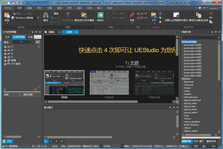The image size is (223, 149).
Task: Open the function list combo box dropdown
Action: (x=219, y=38)
